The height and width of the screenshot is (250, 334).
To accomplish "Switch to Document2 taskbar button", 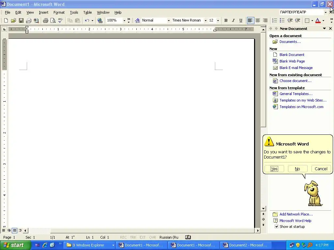I will (x=245, y=245).
